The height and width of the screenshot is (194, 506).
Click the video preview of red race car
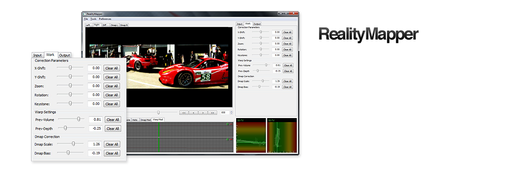(x=159, y=67)
